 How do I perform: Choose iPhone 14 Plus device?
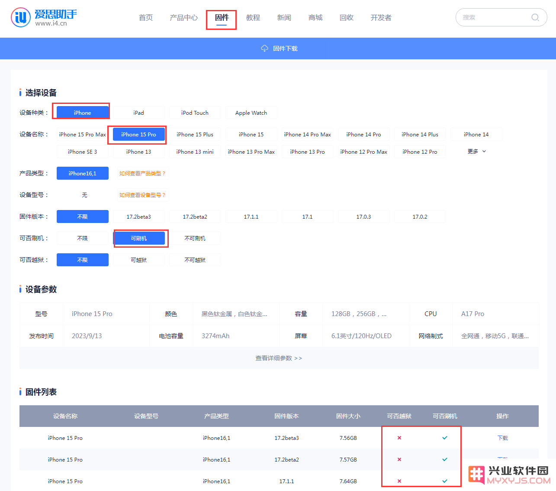coord(420,134)
